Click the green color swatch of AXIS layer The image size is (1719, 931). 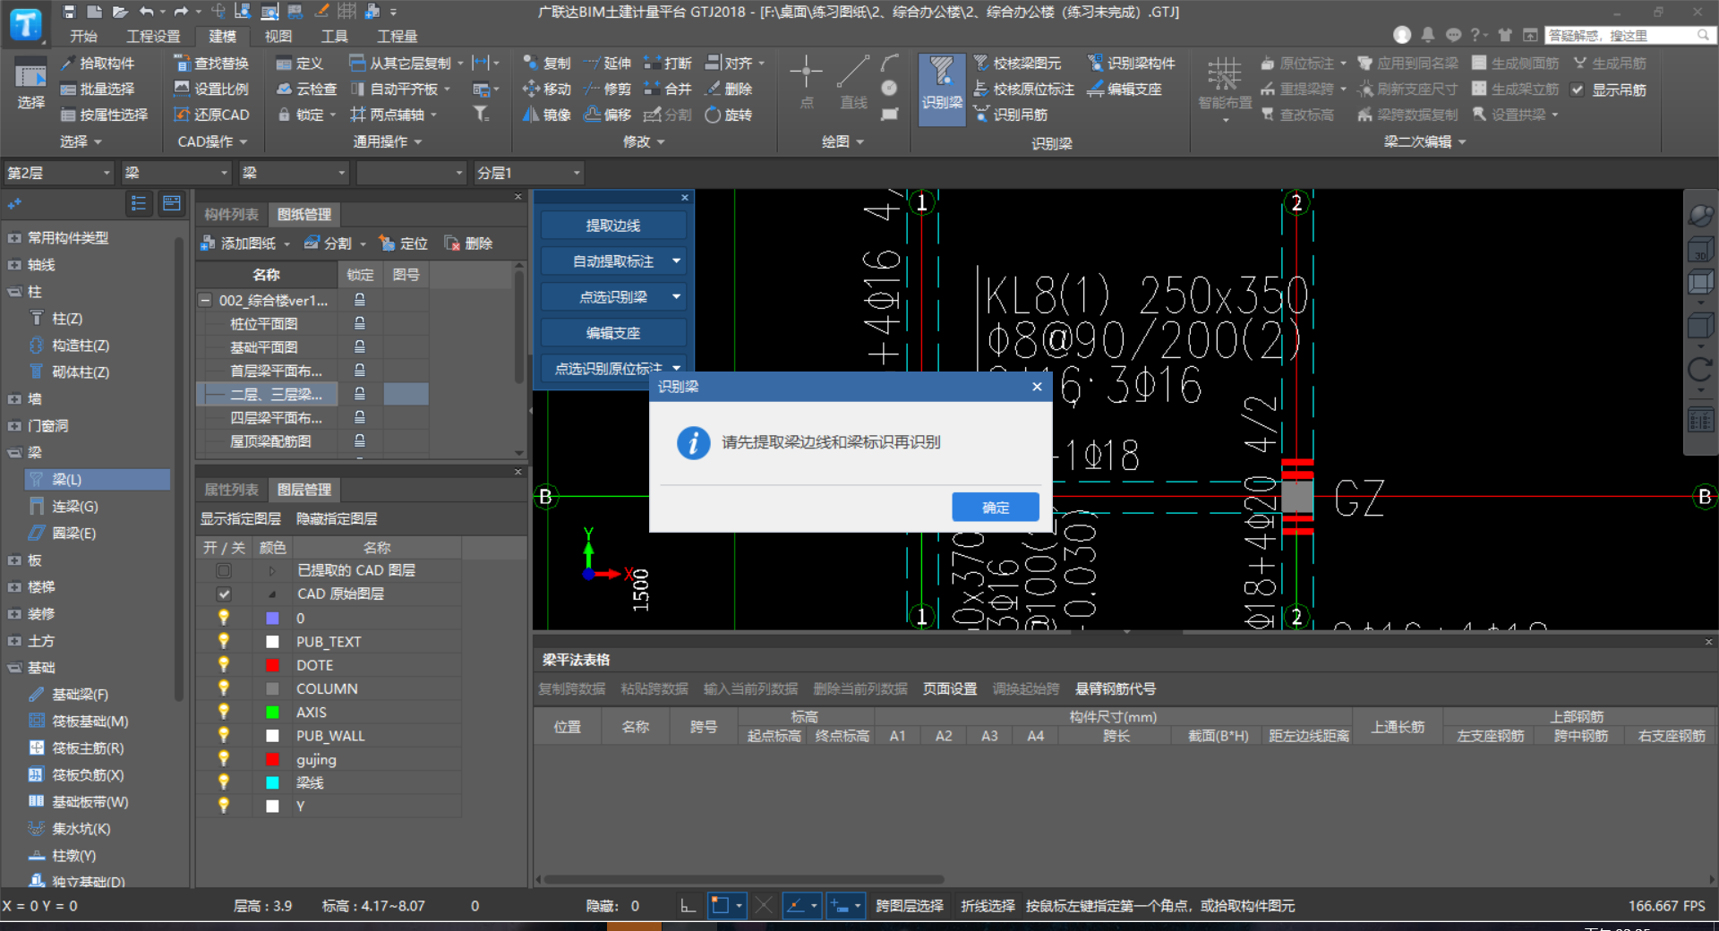tap(272, 712)
